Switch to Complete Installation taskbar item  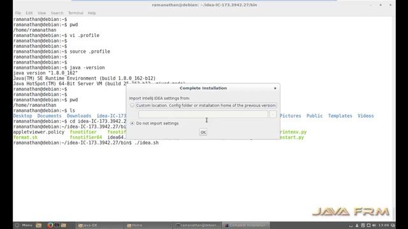click(246, 225)
